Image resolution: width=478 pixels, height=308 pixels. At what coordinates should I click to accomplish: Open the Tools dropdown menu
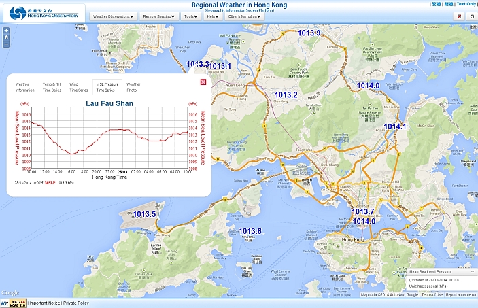pos(192,16)
